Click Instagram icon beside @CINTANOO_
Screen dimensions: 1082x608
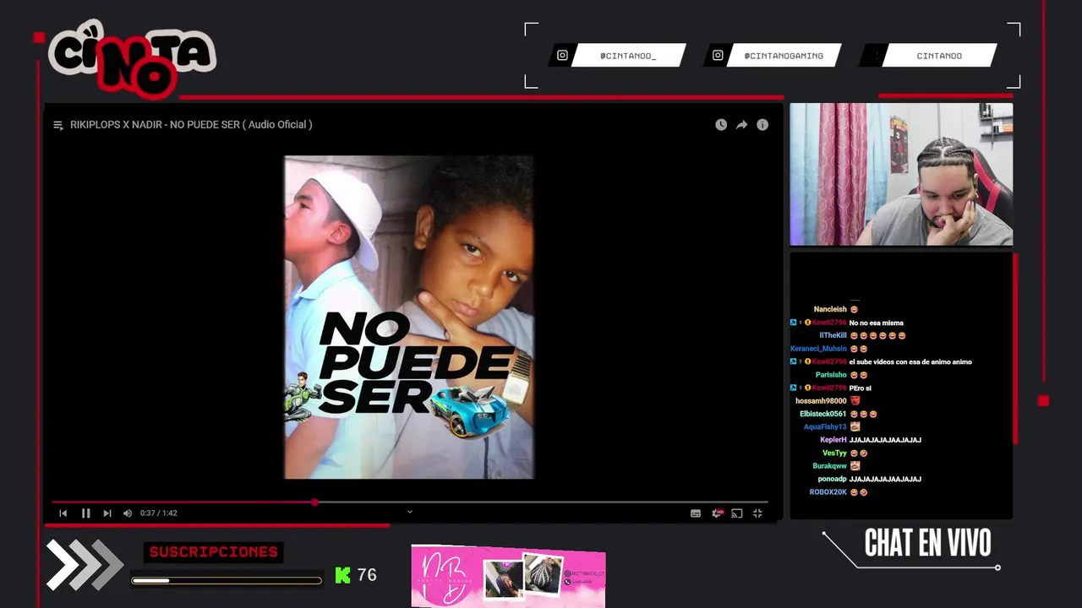coord(562,56)
